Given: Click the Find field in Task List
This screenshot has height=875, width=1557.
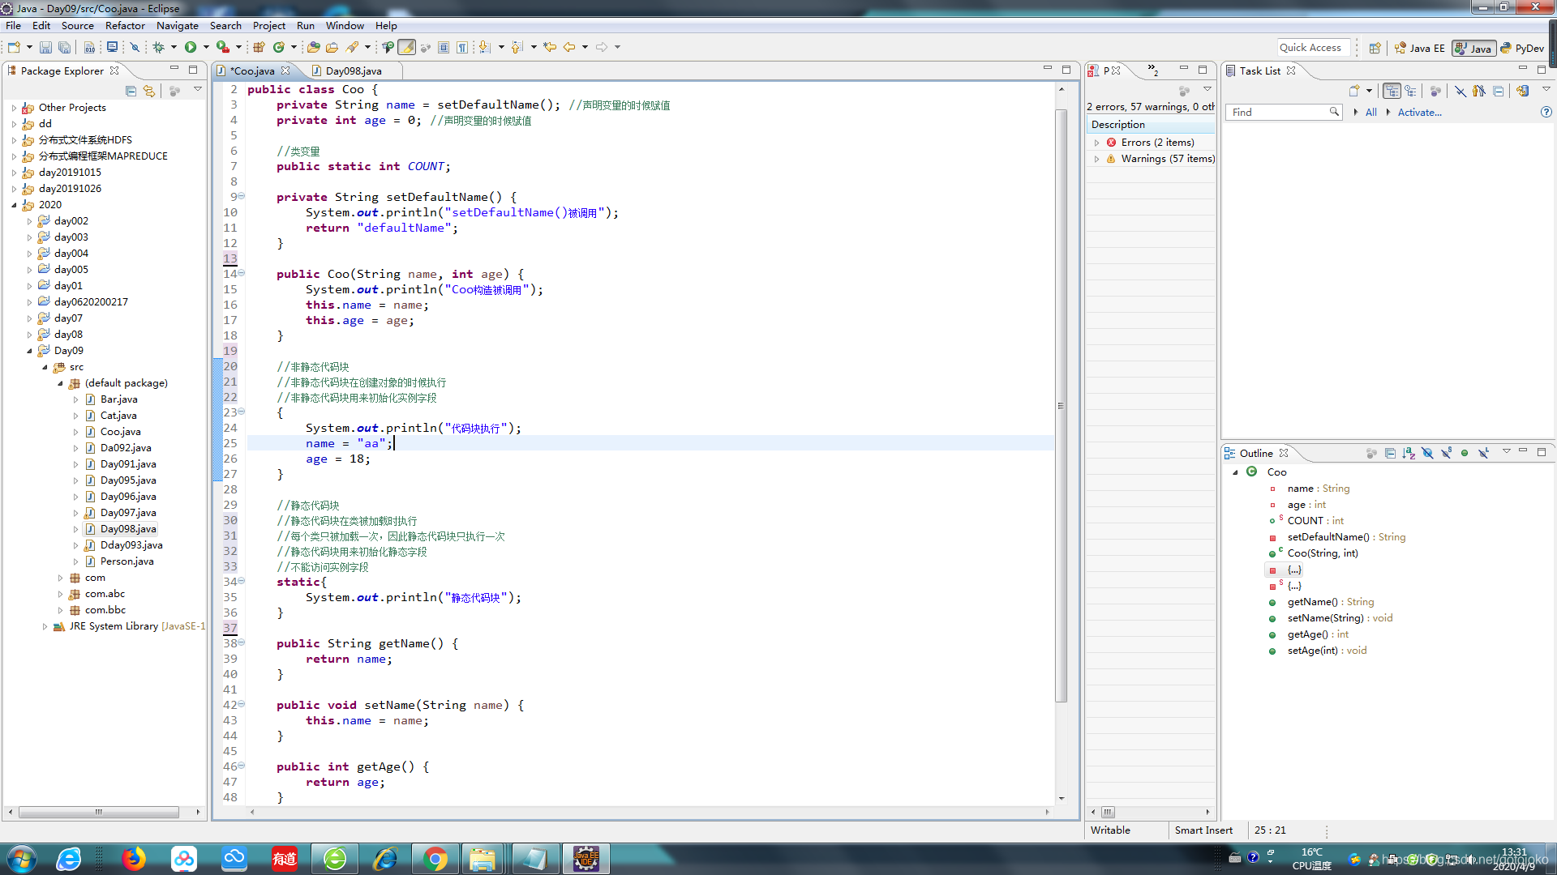Looking at the screenshot, I should coord(1283,113).
